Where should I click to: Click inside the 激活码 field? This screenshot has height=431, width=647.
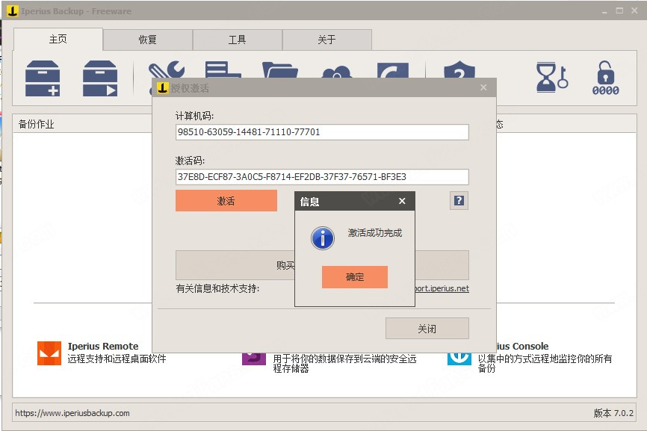coord(322,177)
